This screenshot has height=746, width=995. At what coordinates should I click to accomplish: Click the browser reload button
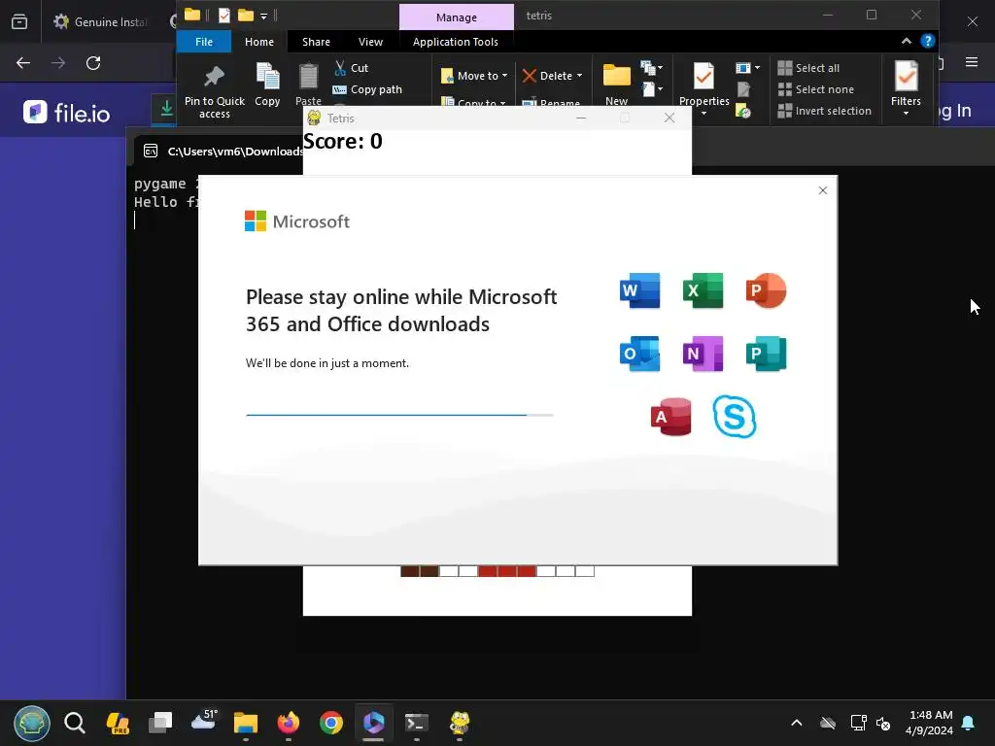click(93, 63)
